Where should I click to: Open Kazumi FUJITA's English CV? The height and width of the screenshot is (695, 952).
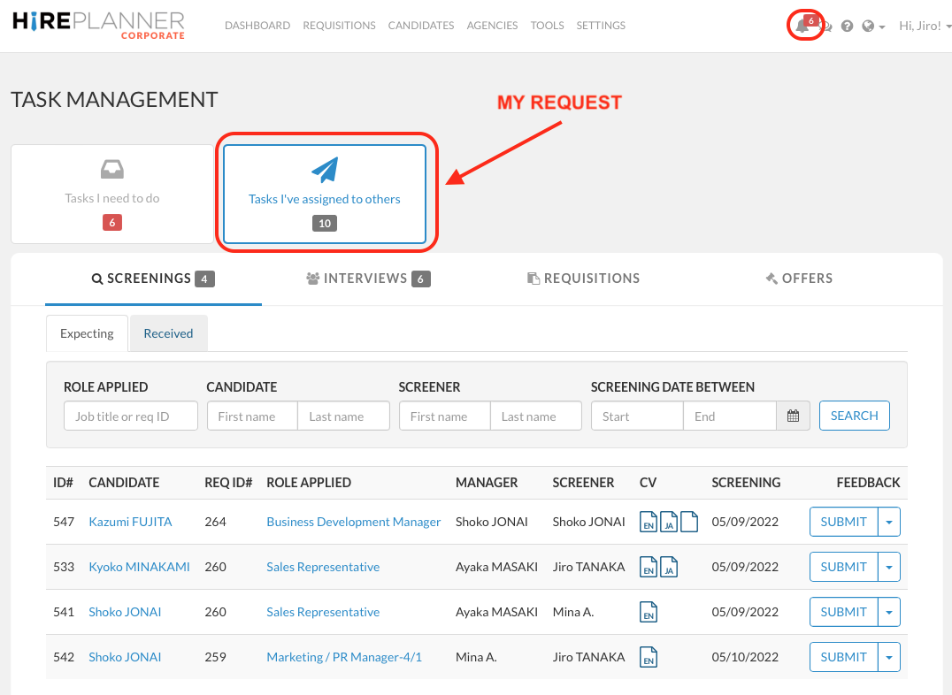pyautogui.click(x=649, y=522)
